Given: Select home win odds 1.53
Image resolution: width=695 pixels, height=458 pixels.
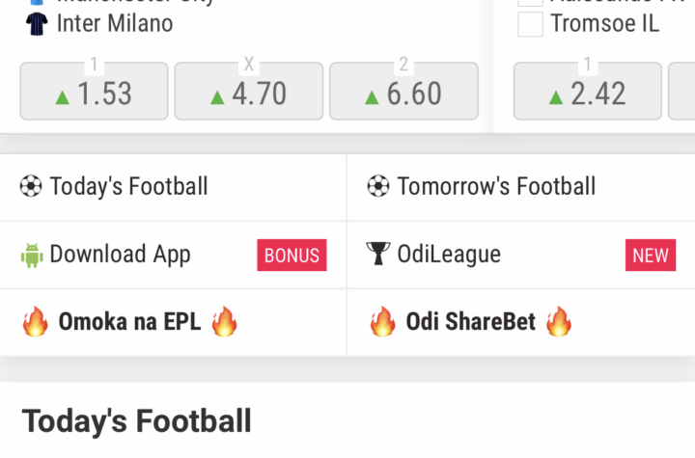Looking at the screenshot, I should pos(94,92).
